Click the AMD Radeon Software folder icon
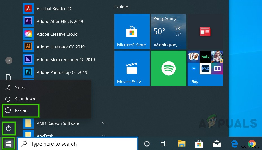Image resolution: width=262 pixels, height=150 pixels. (x=28, y=123)
